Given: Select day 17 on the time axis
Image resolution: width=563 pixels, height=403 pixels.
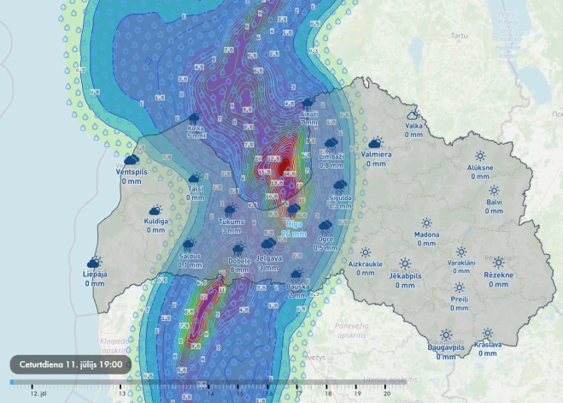Looking at the screenshot, I should [299, 394].
